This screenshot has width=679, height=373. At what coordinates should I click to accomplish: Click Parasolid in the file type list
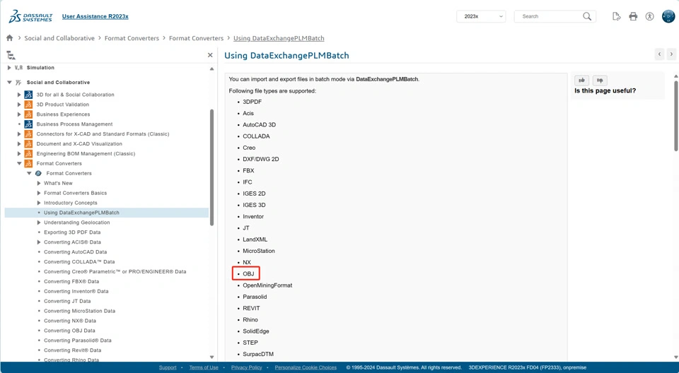point(255,297)
